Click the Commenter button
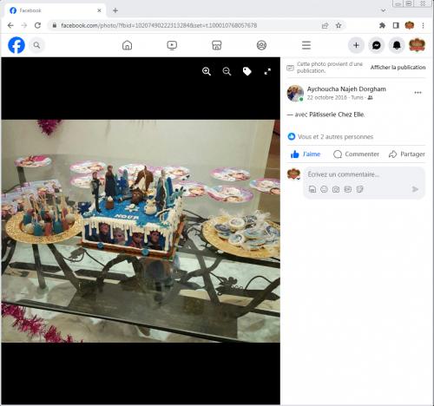 click(x=356, y=154)
